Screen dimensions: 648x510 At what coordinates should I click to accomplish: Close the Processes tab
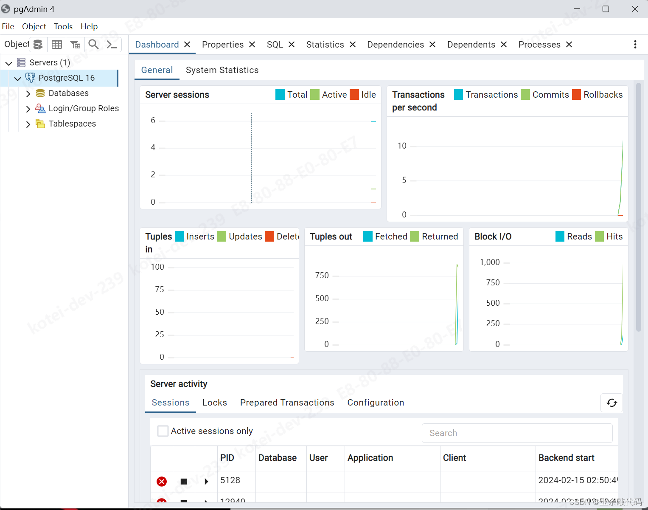click(x=569, y=45)
